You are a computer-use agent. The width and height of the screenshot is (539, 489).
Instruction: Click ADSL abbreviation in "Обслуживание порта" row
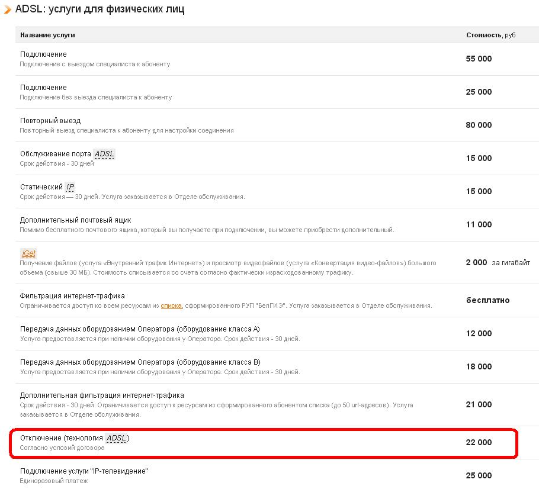click(104, 154)
